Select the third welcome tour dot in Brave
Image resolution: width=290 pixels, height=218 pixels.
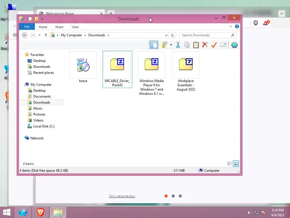pyautogui.click(x=180, y=196)
